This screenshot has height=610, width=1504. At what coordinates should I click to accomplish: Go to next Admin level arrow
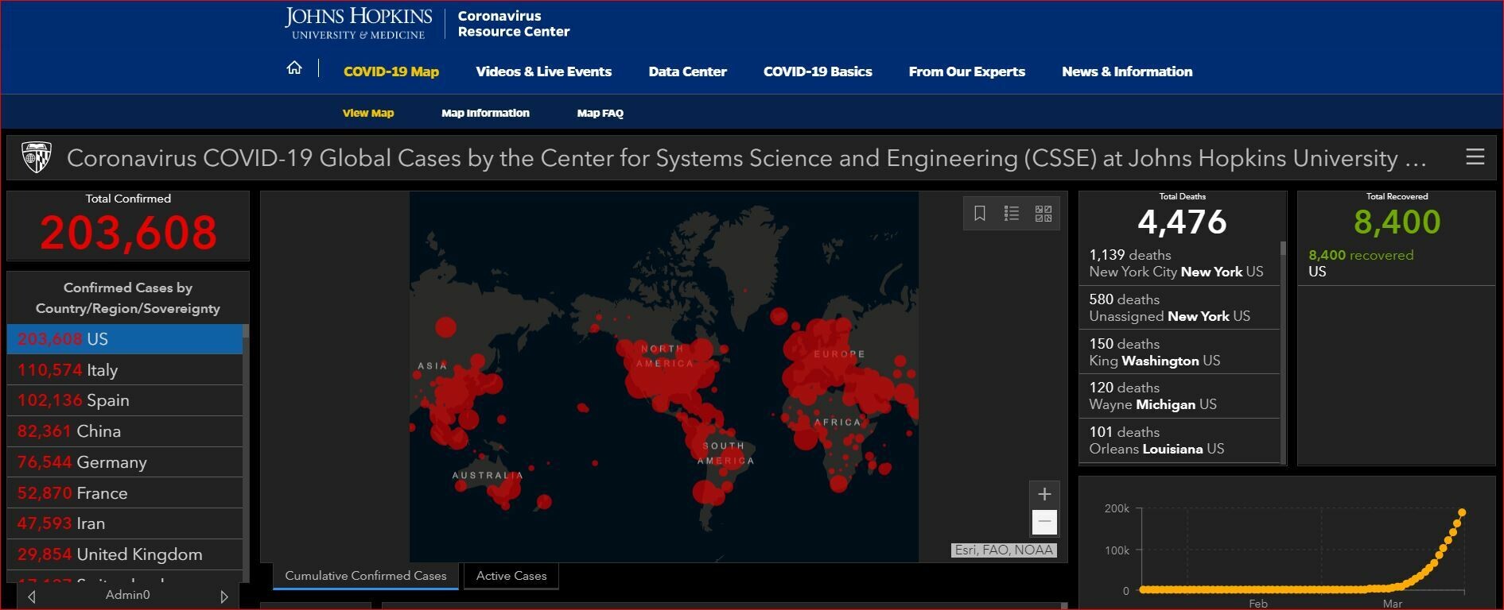(x=224, y=596)
